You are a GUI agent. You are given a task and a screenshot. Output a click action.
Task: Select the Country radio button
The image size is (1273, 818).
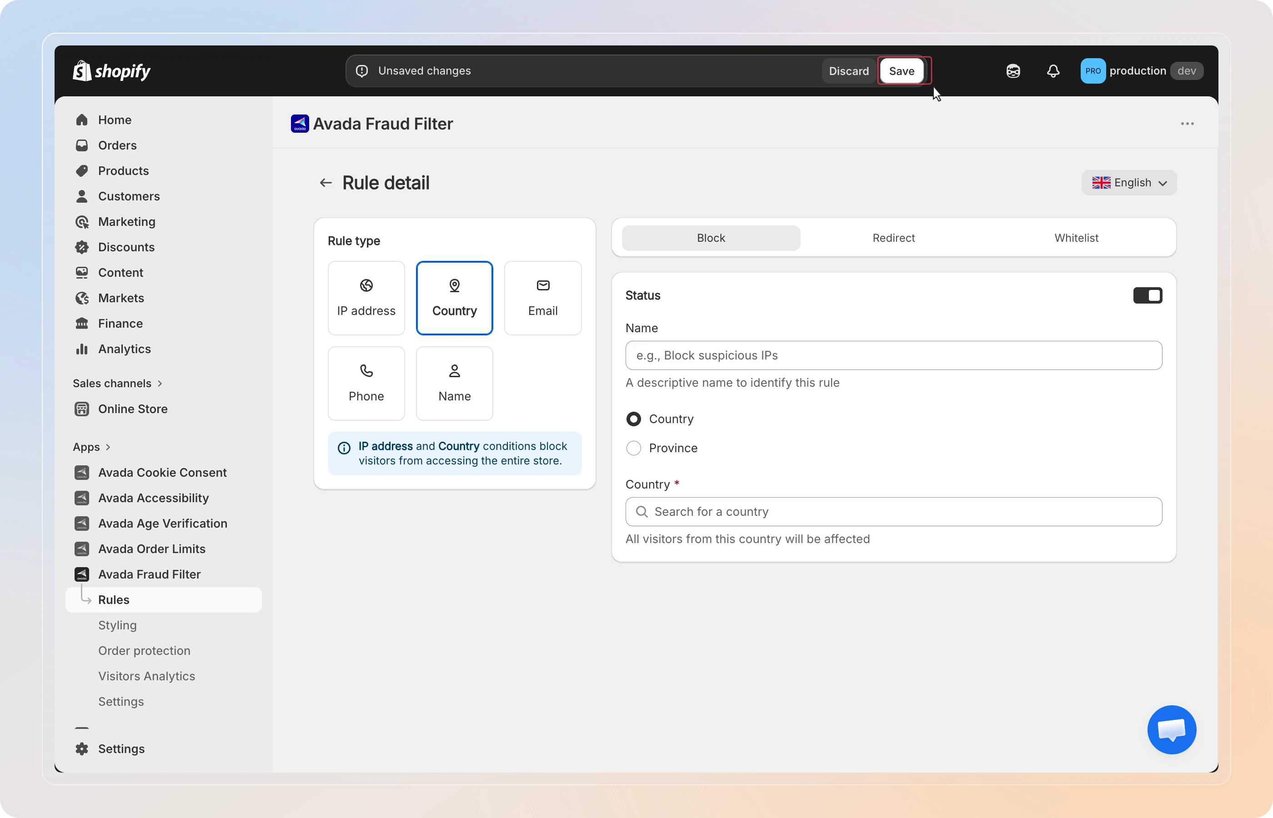tap(633, 419)
